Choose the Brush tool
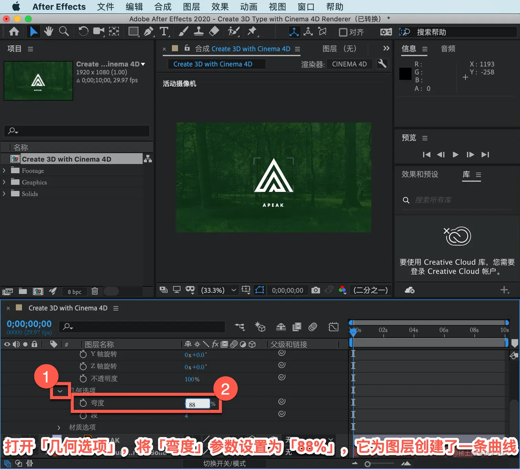This screenshot has height=469, width=520. (x=183, y=32)
